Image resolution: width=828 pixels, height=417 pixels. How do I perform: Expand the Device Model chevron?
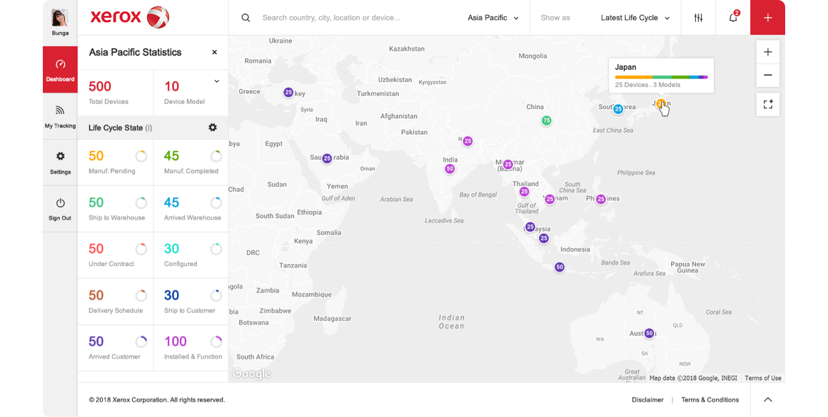216,81
